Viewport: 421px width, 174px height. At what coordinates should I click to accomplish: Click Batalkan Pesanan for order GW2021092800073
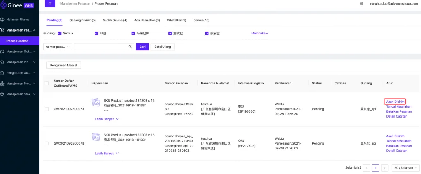[399, 111]
